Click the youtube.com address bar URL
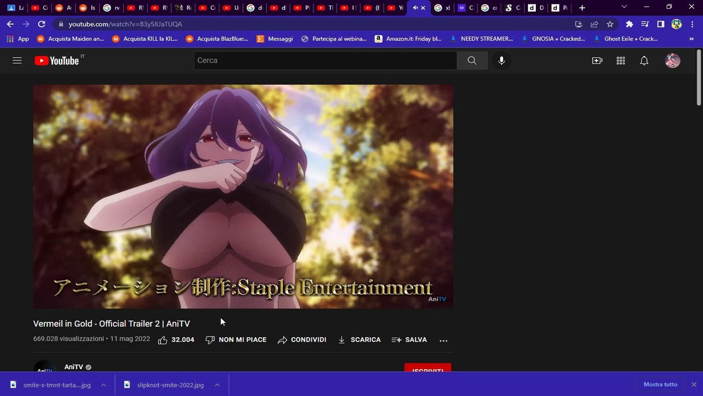 coord(125,24)
